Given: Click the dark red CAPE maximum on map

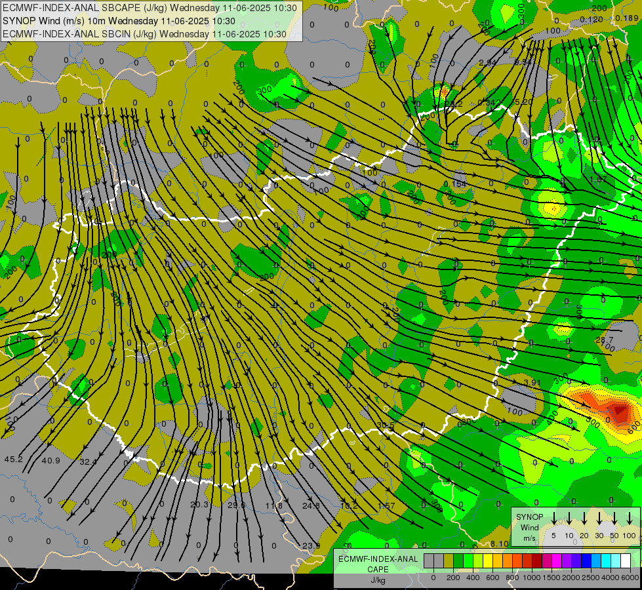Looking at the screenshot, I should click(x=618, y=410).
